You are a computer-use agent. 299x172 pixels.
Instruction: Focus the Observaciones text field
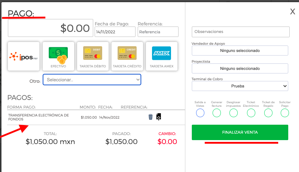241,32
